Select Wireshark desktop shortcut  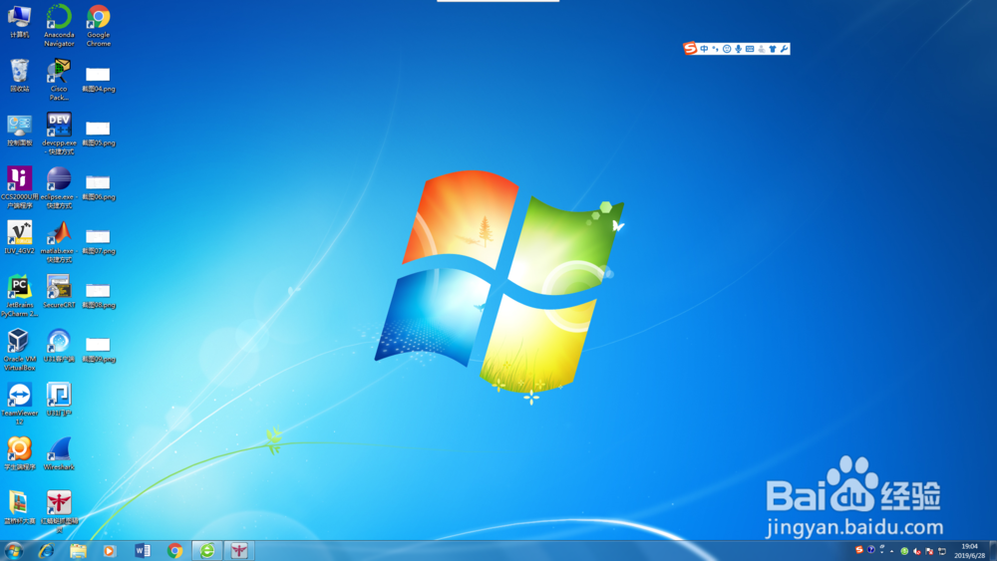click(x=59, y=453)
